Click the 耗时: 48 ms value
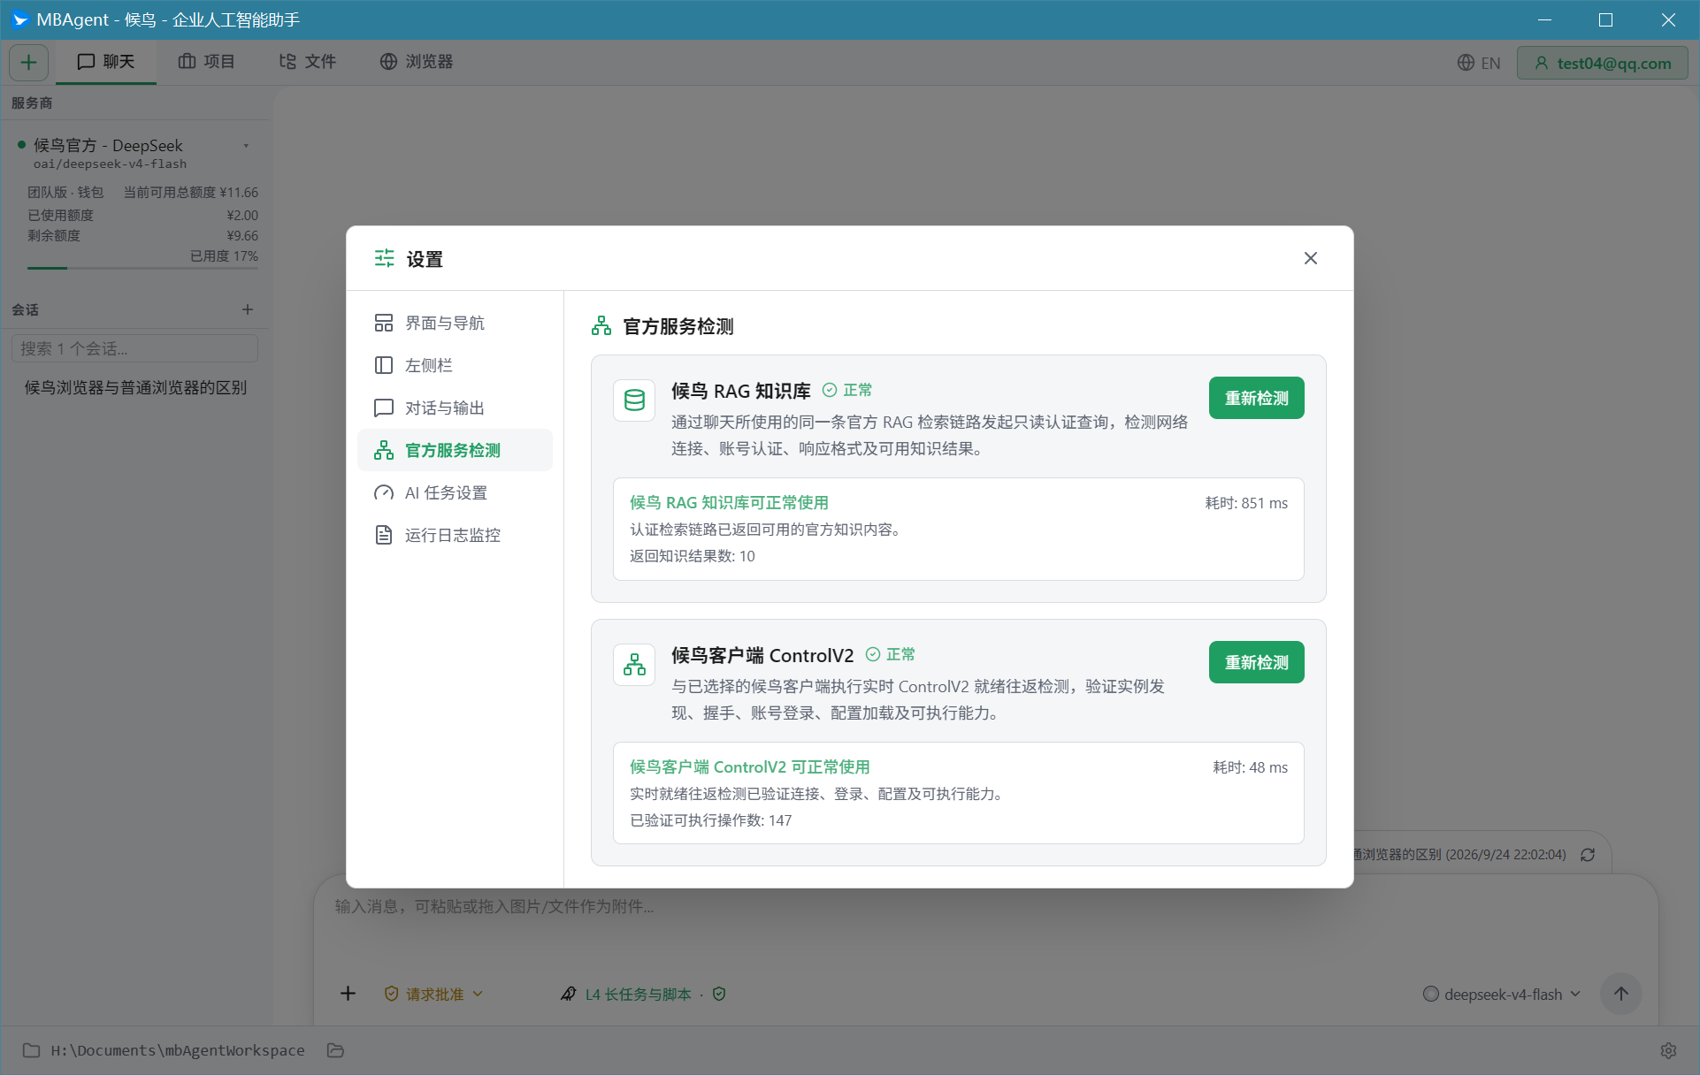Screen dimensions: 1700x1075 click(x=1250, y=767)
